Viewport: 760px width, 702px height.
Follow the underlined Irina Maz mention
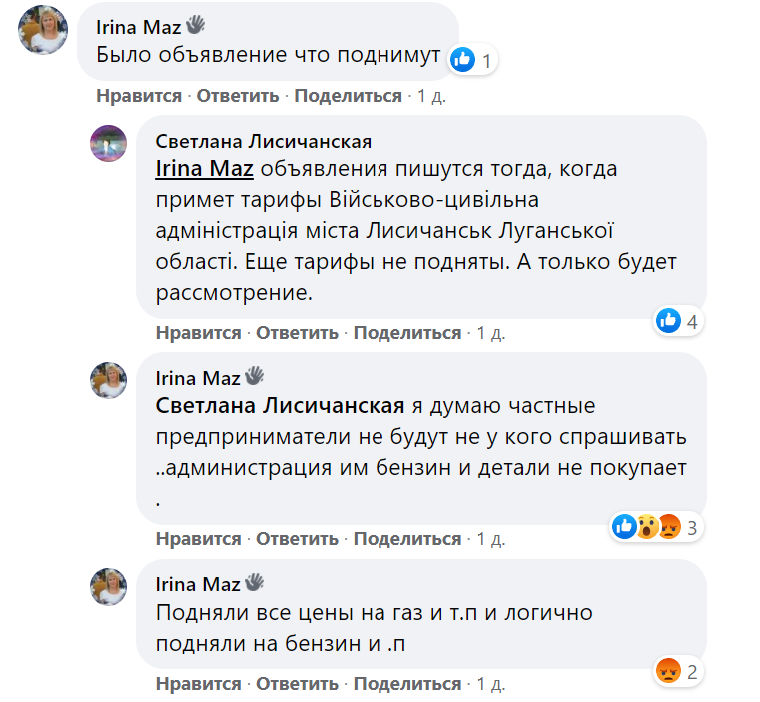coord(204,168)
